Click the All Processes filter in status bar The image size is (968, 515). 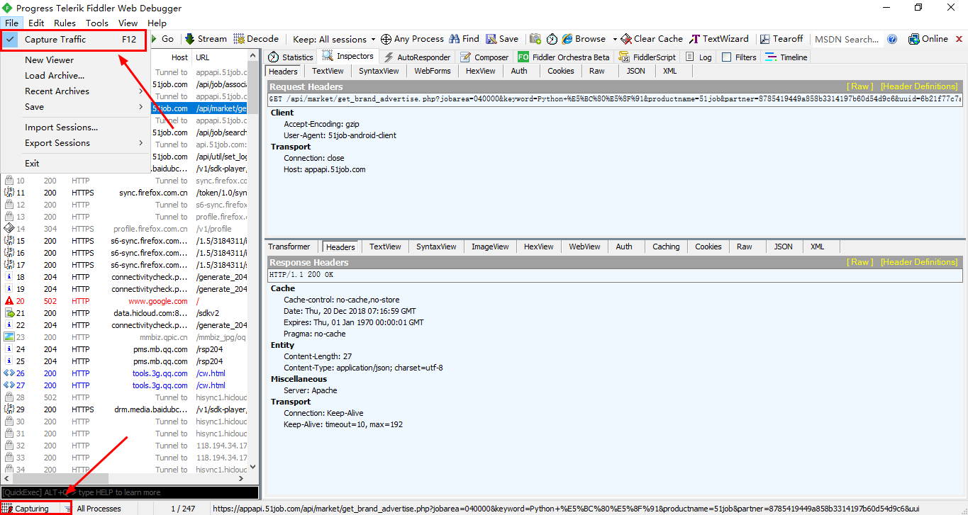pyautogui.click(x=99, y=509)
